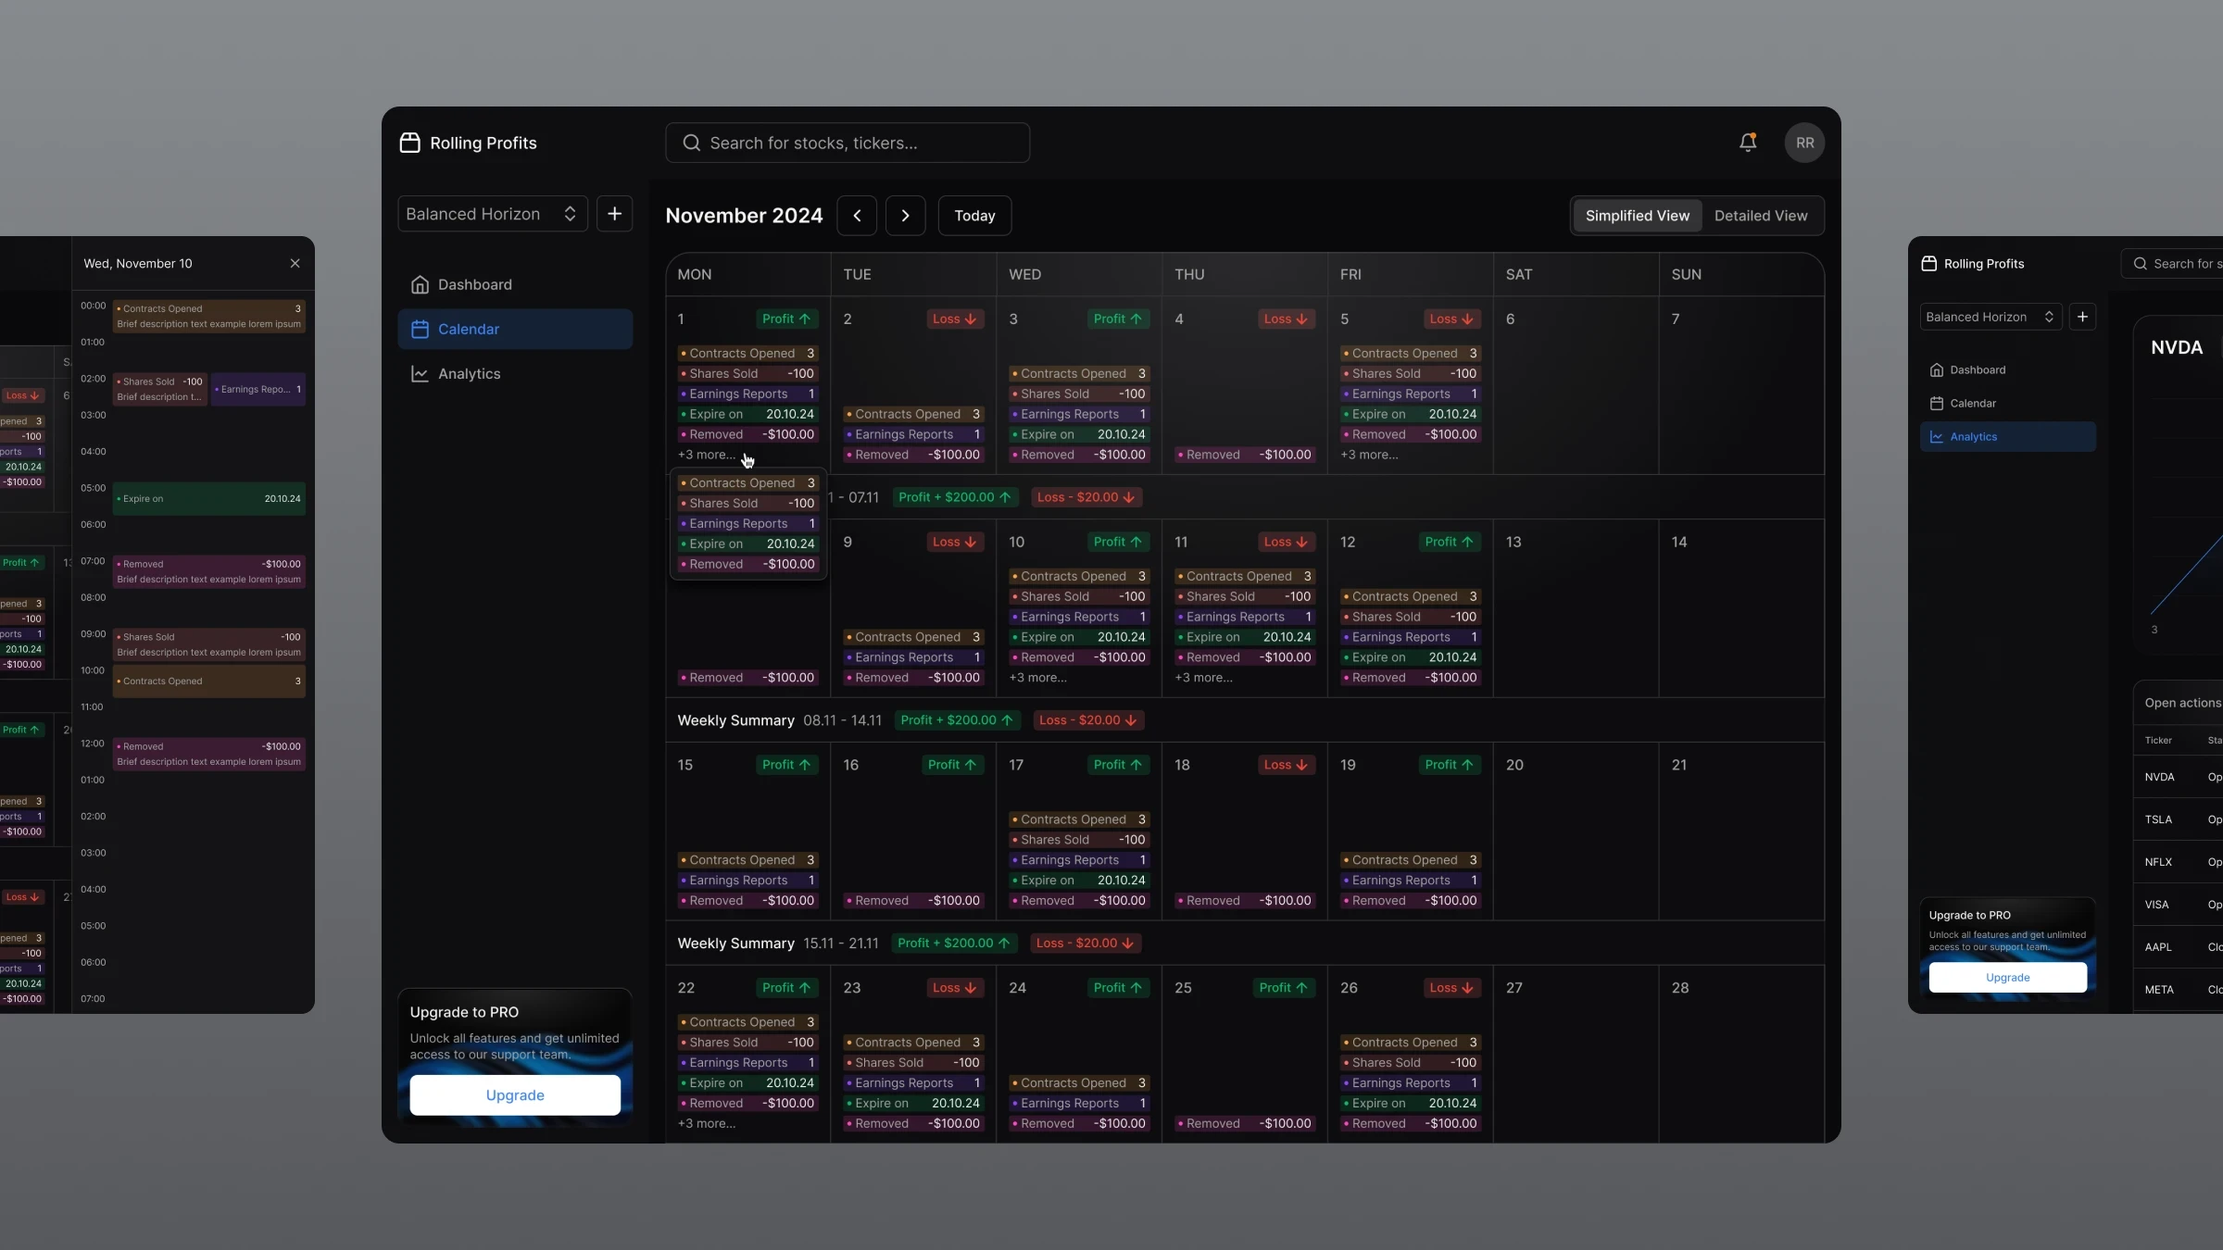Screen dimensions: 2223x1250
Task: Expand +3 more on November 22
Action: 706,1123
